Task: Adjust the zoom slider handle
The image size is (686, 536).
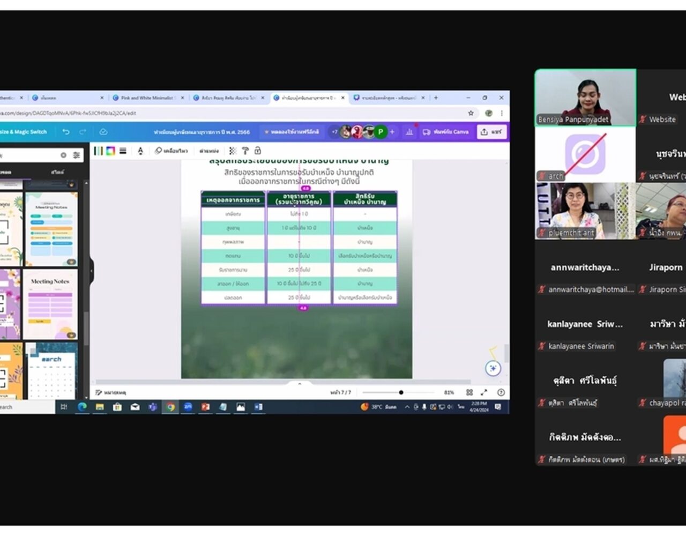Action: click(x=401, y=392)
